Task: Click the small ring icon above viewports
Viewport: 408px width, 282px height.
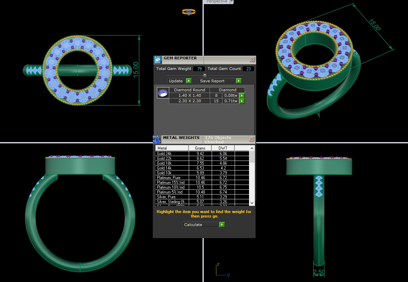Action: click(188, 12)
